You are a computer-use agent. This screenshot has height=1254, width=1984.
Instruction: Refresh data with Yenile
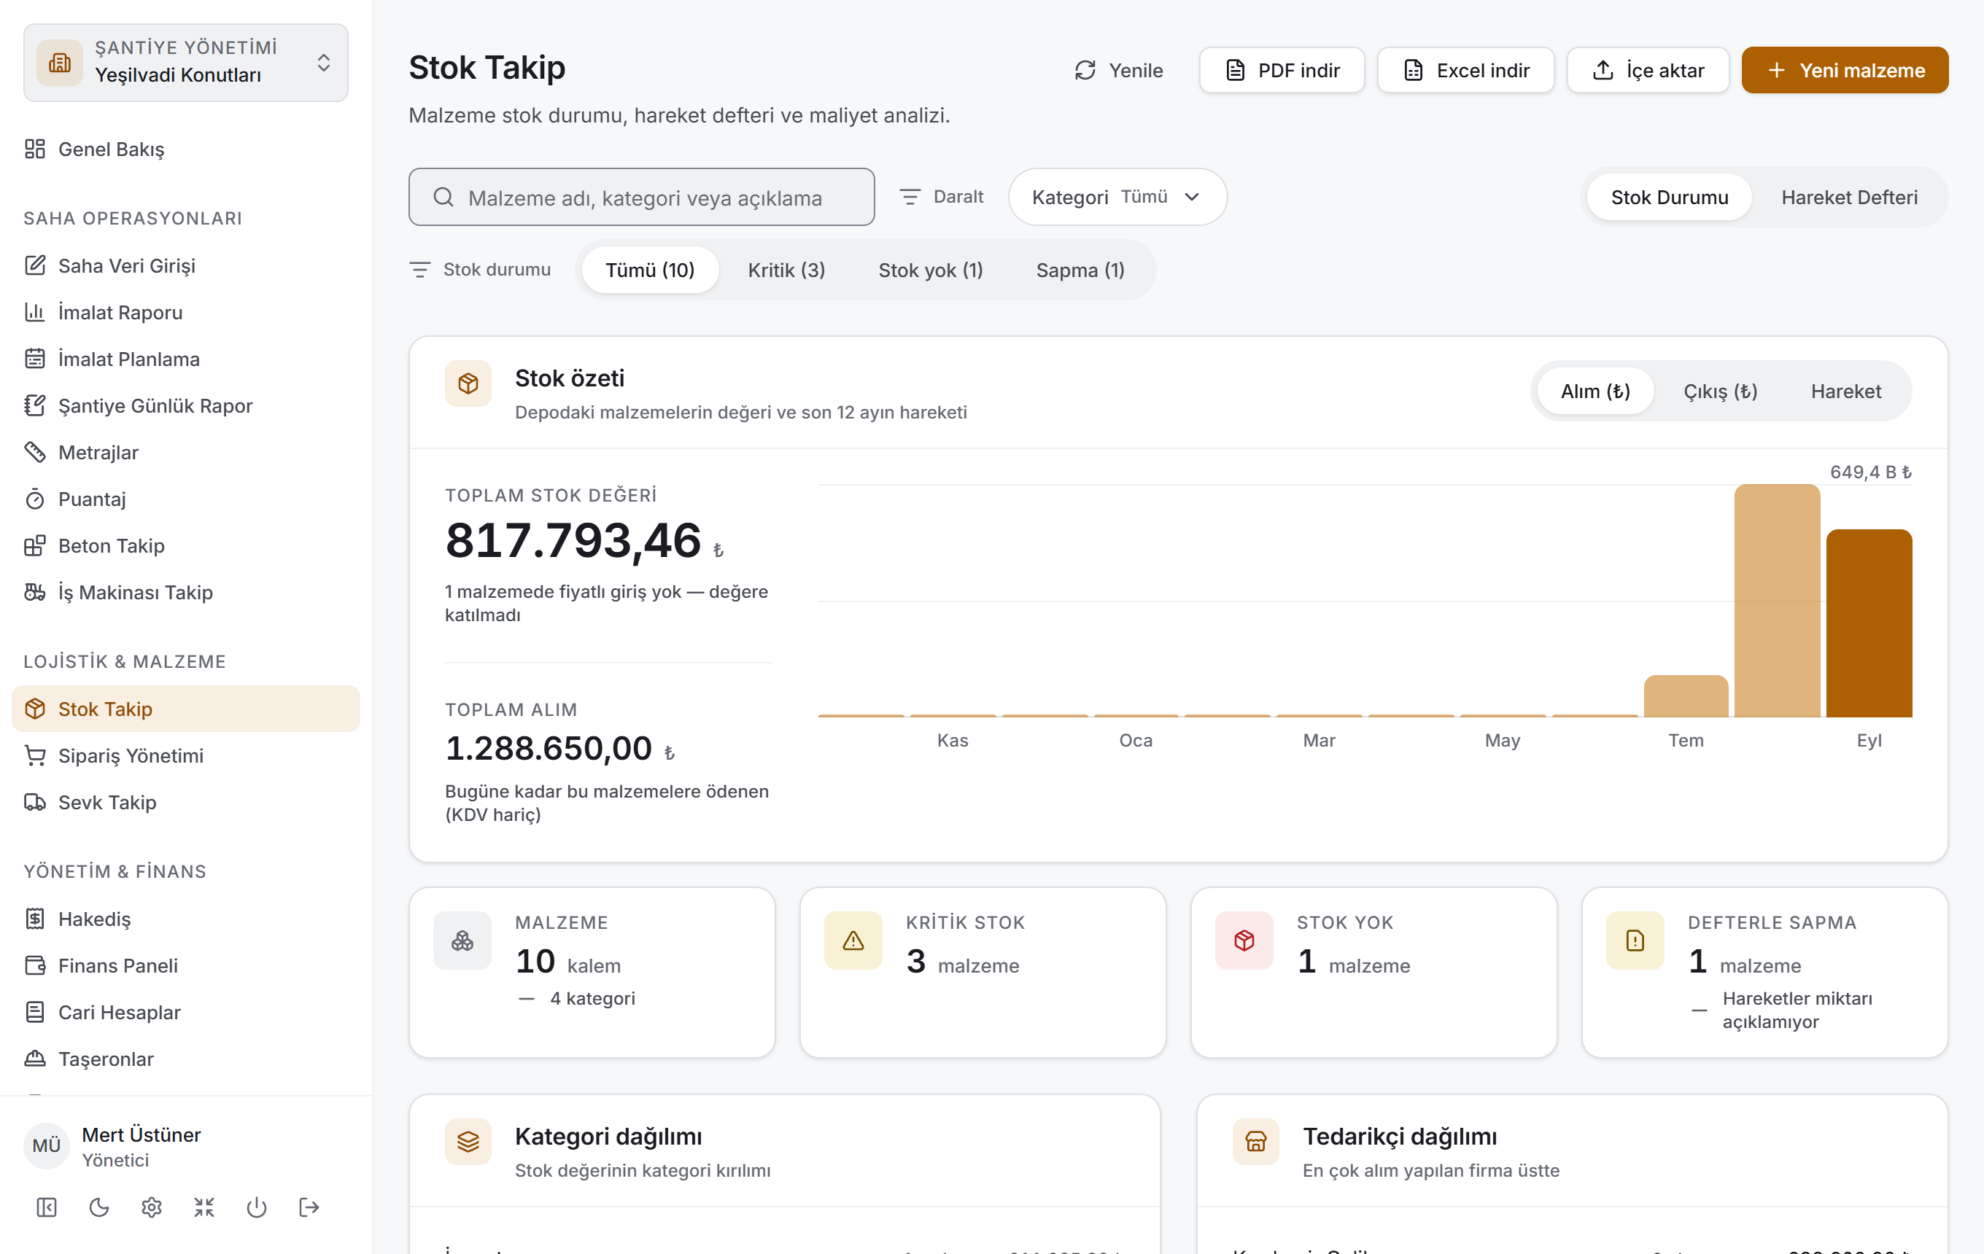click(1118, 70)
